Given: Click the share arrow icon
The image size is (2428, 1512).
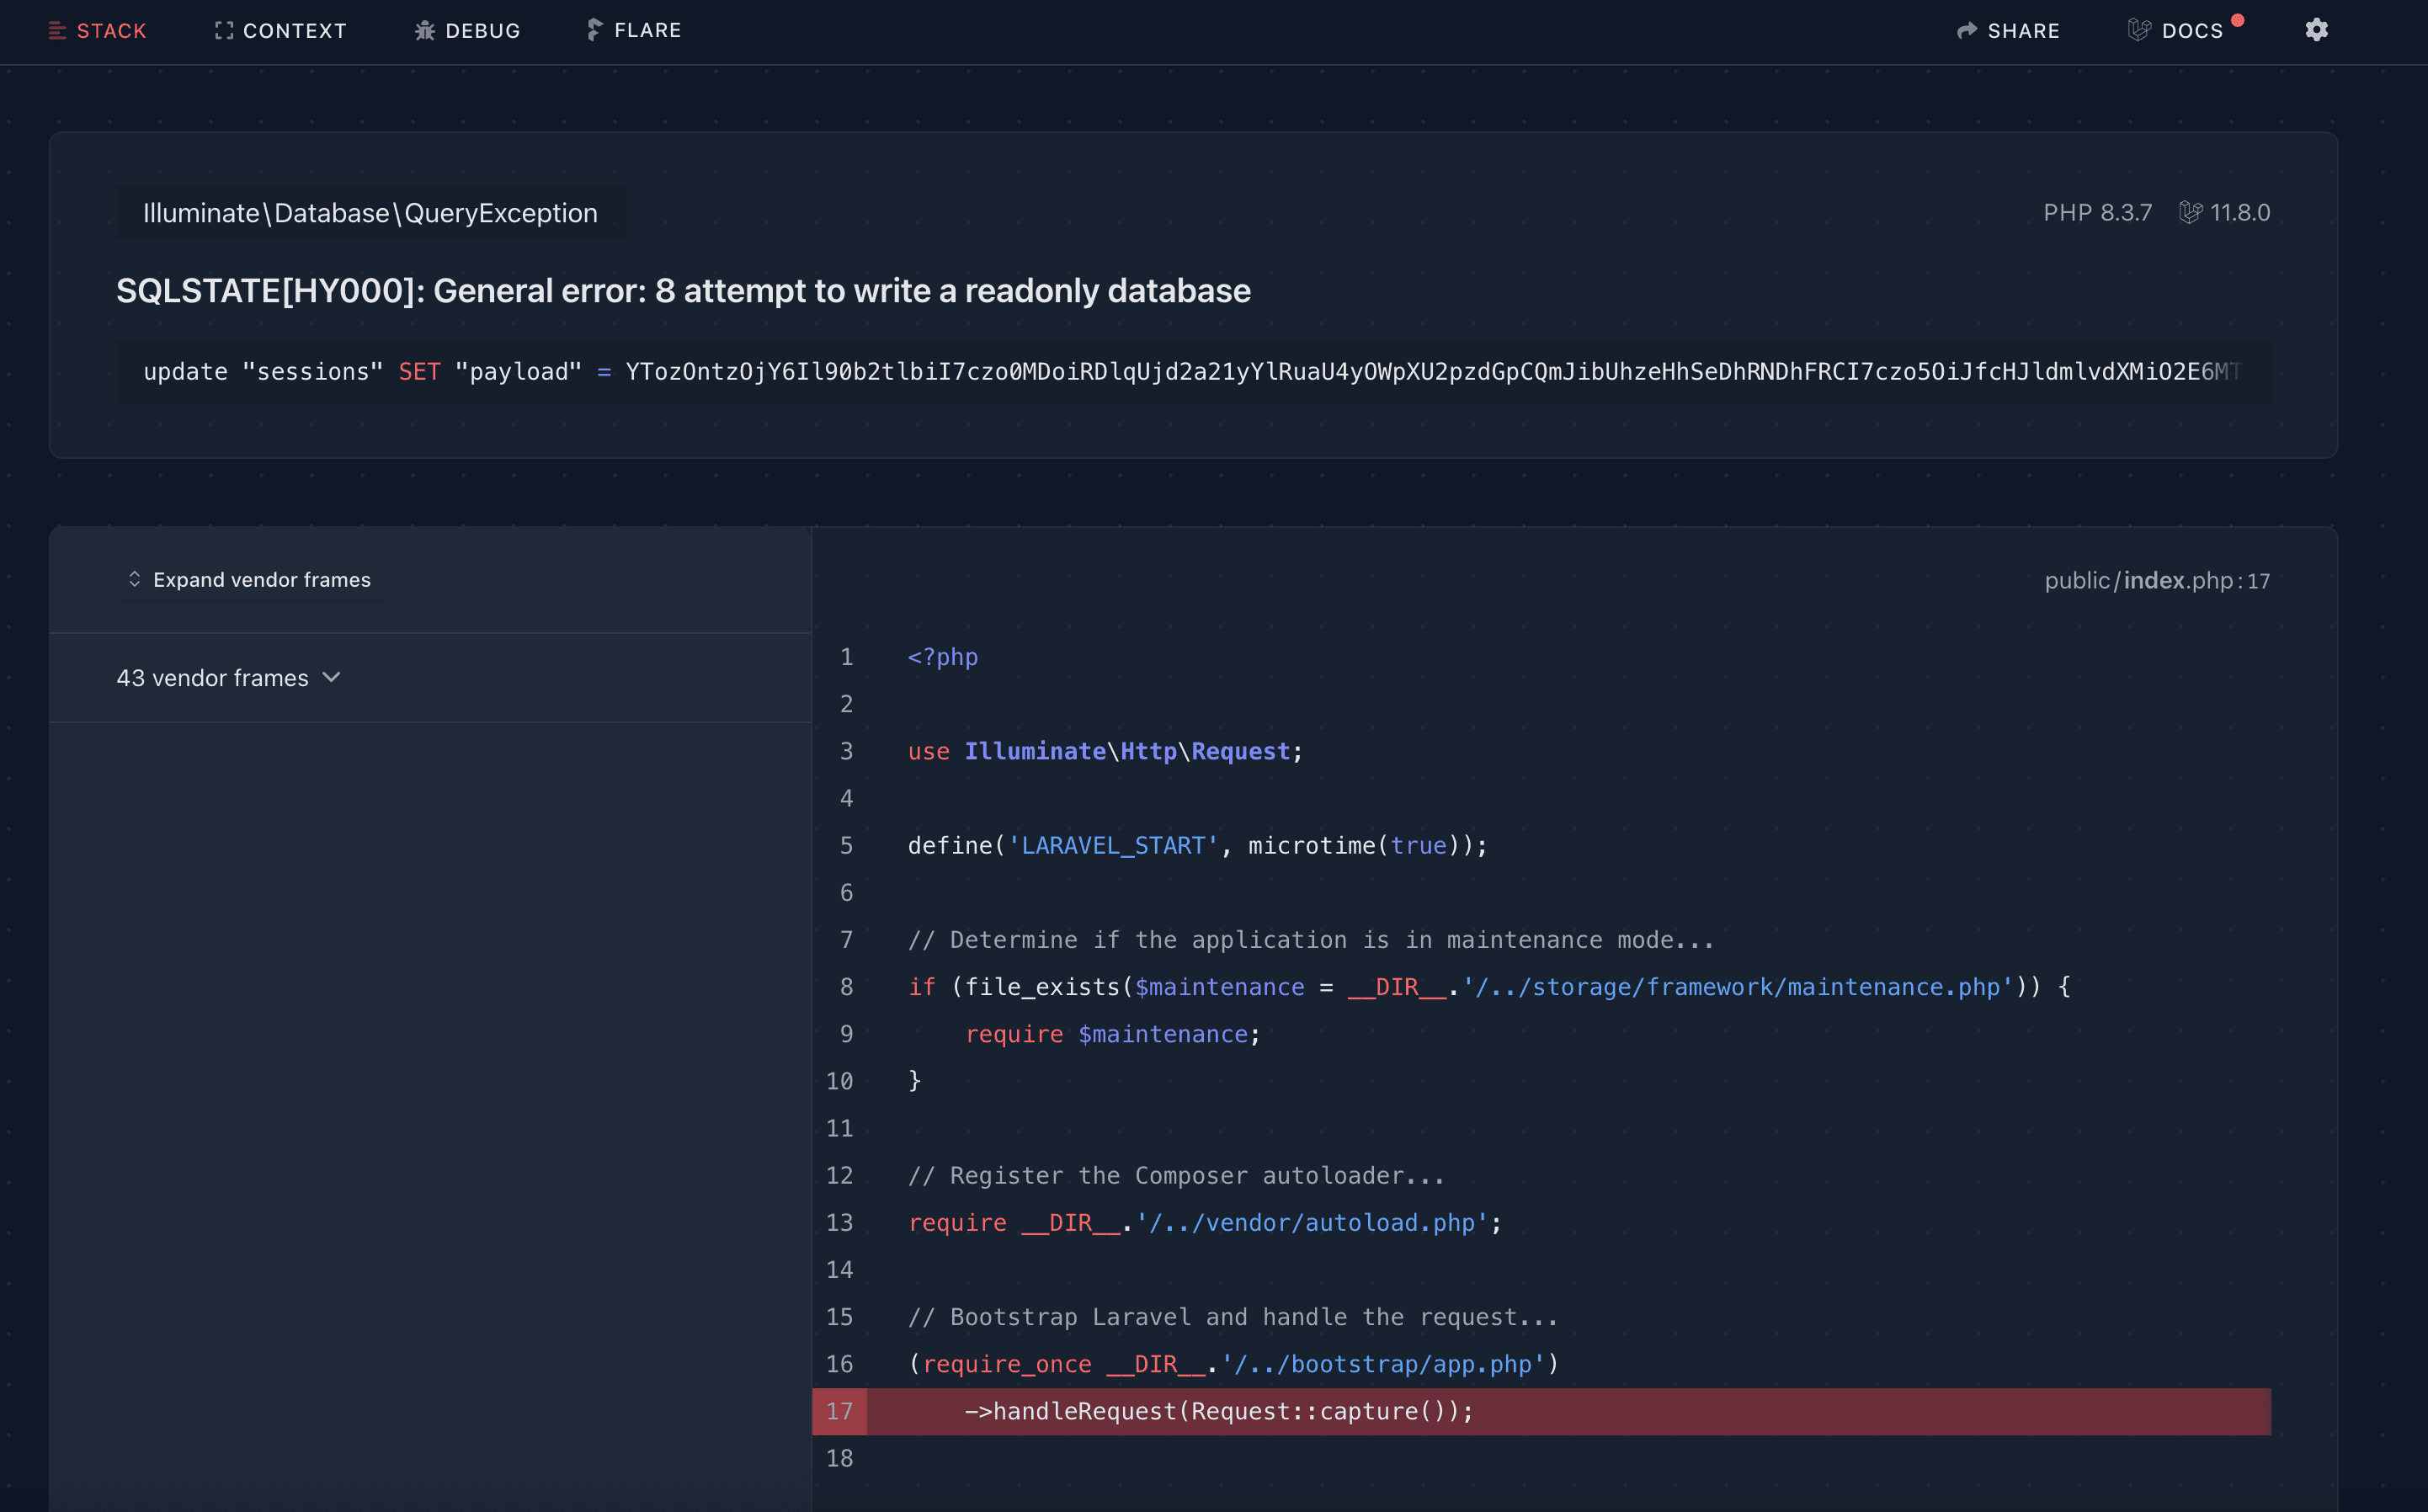Looking at the screenshot, I should coord(1967,31).
